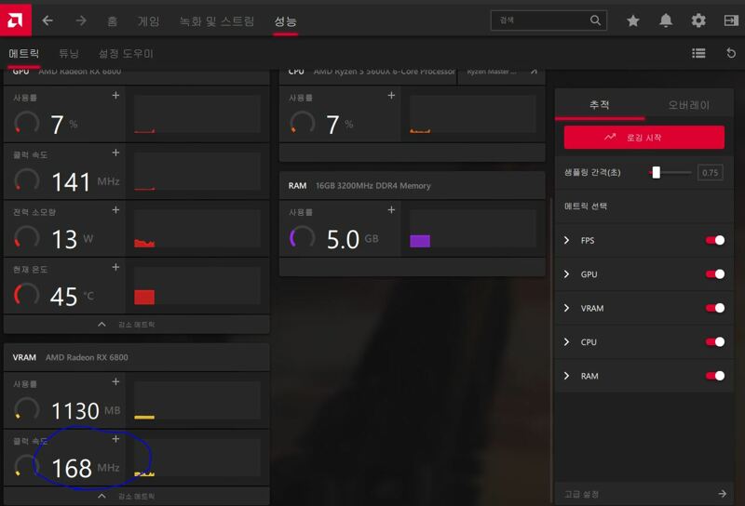The width and height of the screenshot is (745, 506).
Task: Click plus on VRAM 사용률 metric
Action: pos(115,381)
